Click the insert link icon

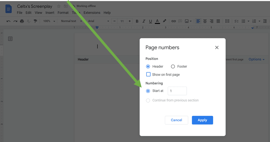coord(174,21)
